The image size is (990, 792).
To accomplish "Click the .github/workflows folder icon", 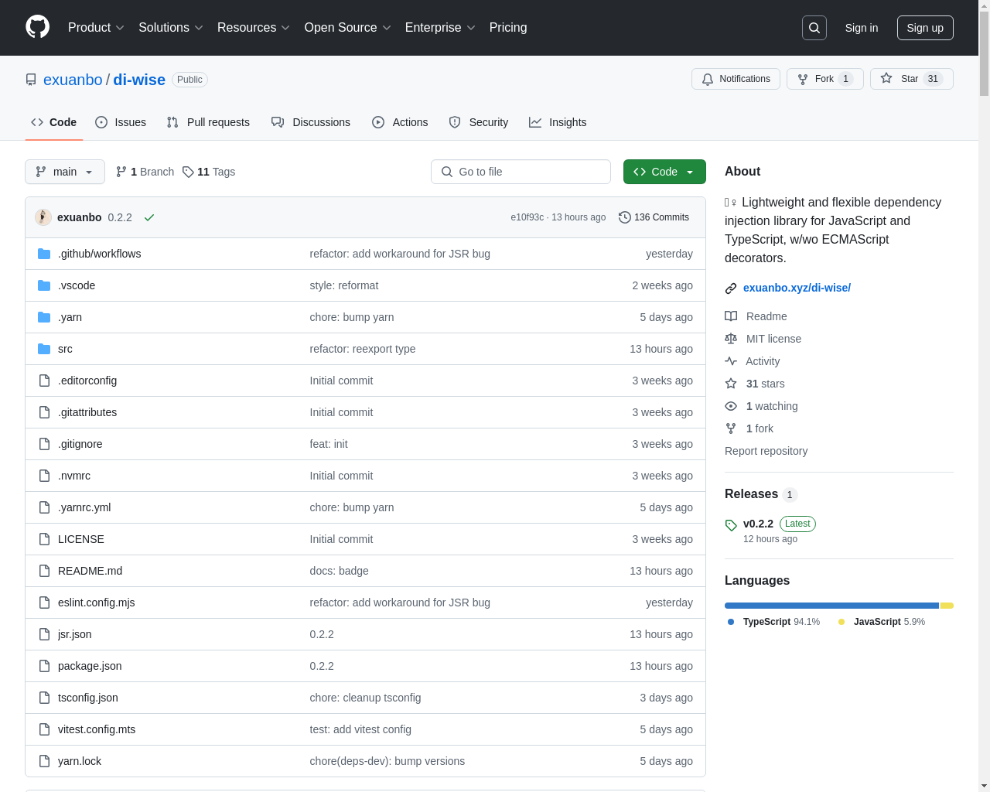I will click(44, 254).
